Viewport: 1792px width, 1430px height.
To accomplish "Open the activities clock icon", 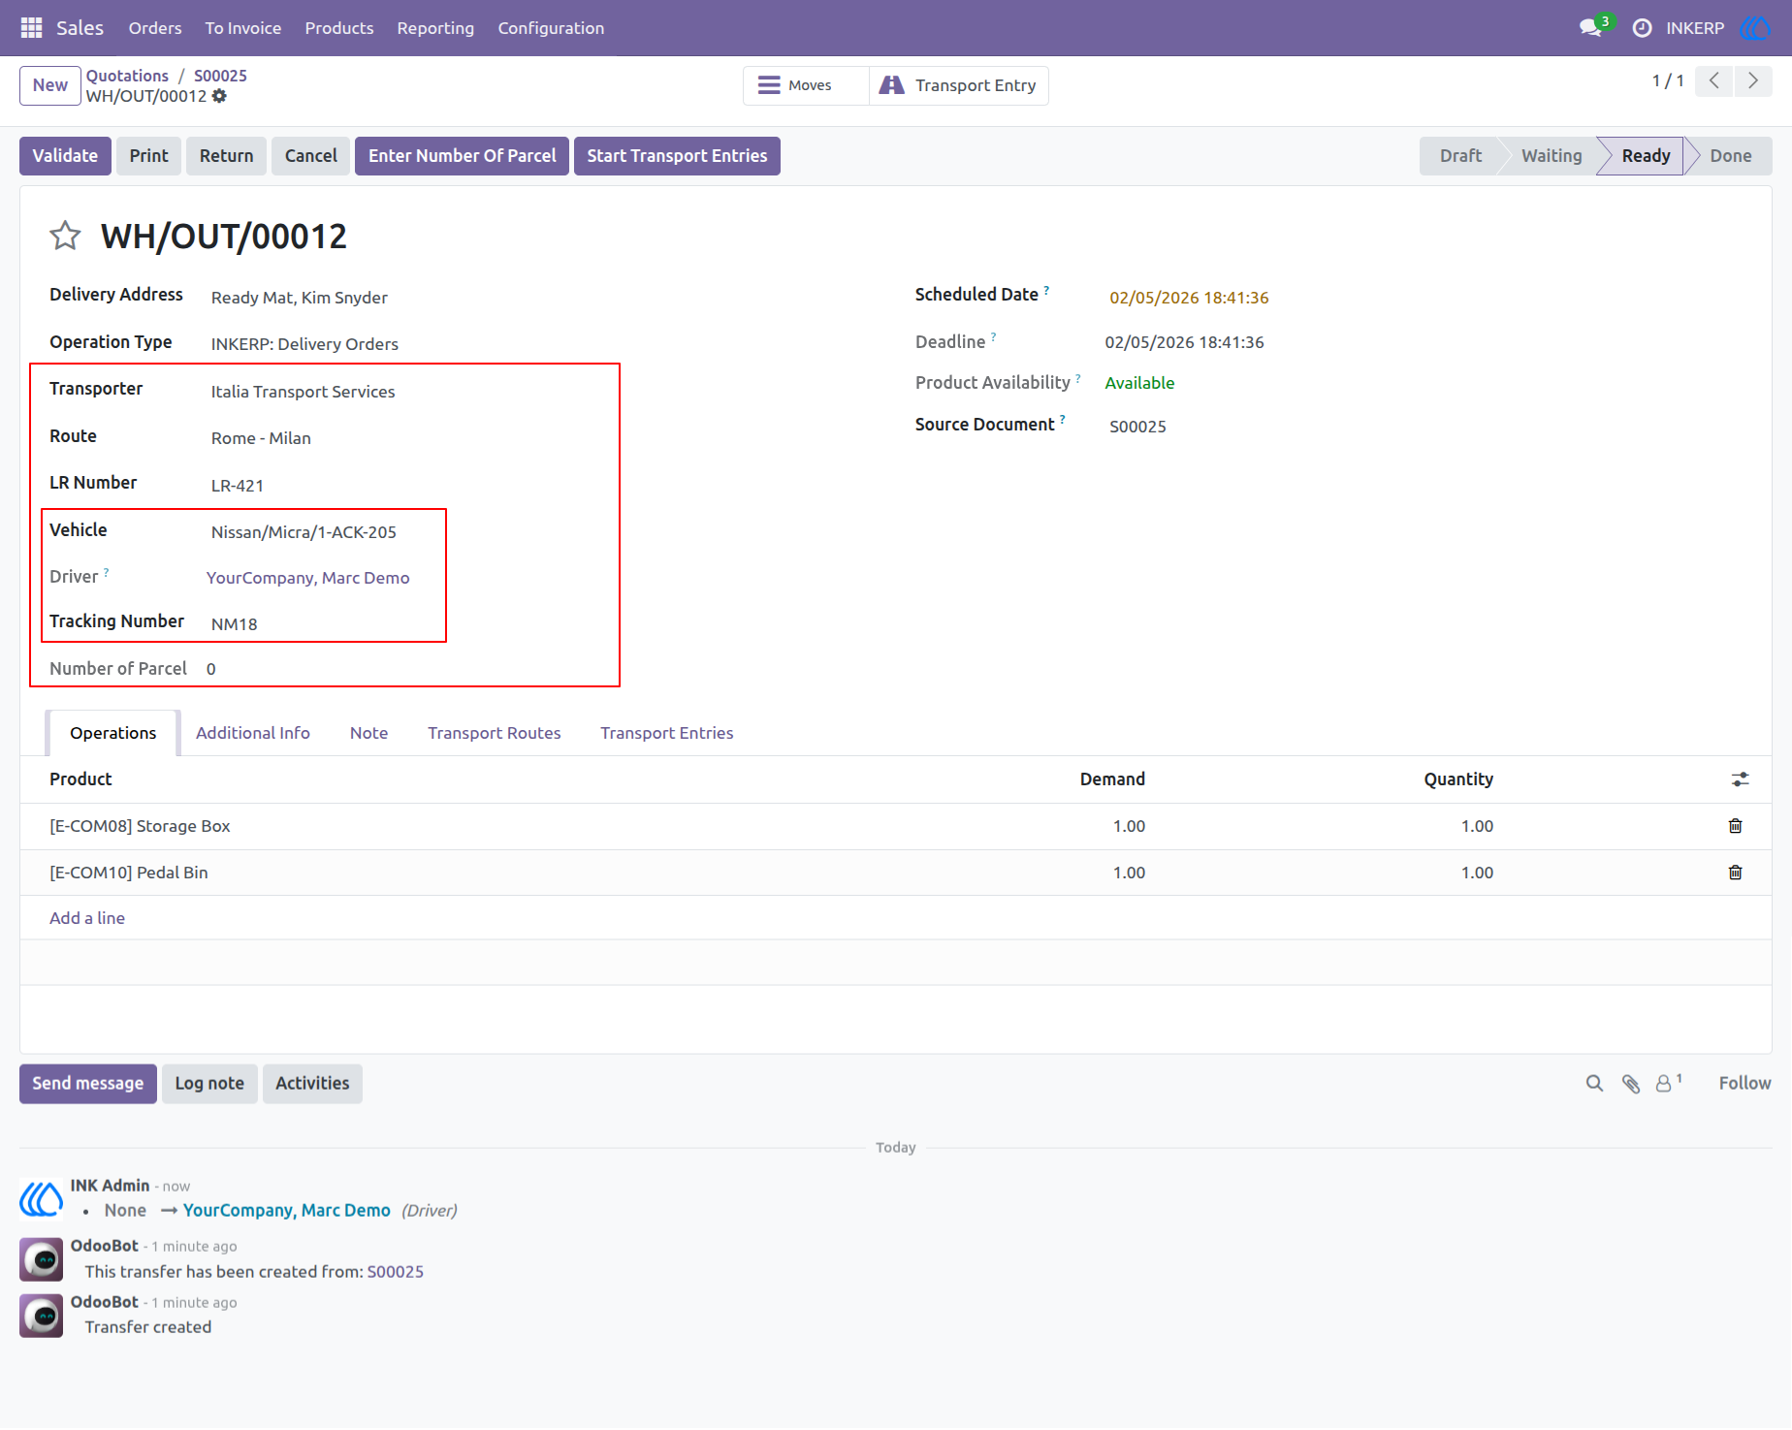I will [x=1642, y=28].
